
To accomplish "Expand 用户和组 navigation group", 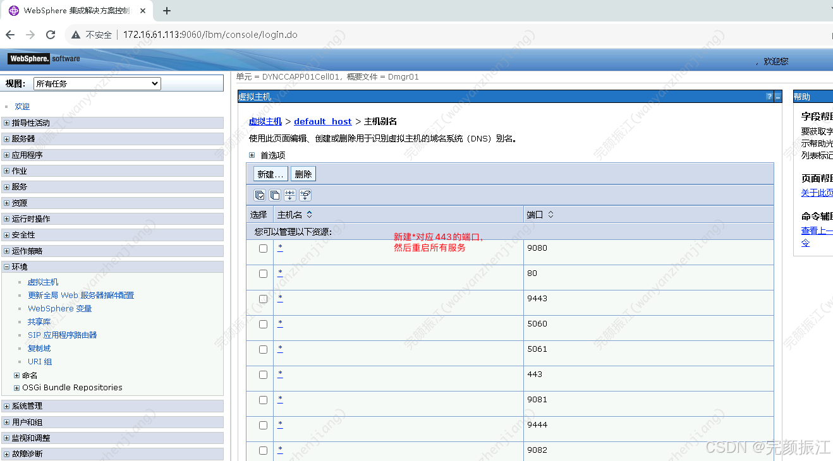I will point(7,422).
